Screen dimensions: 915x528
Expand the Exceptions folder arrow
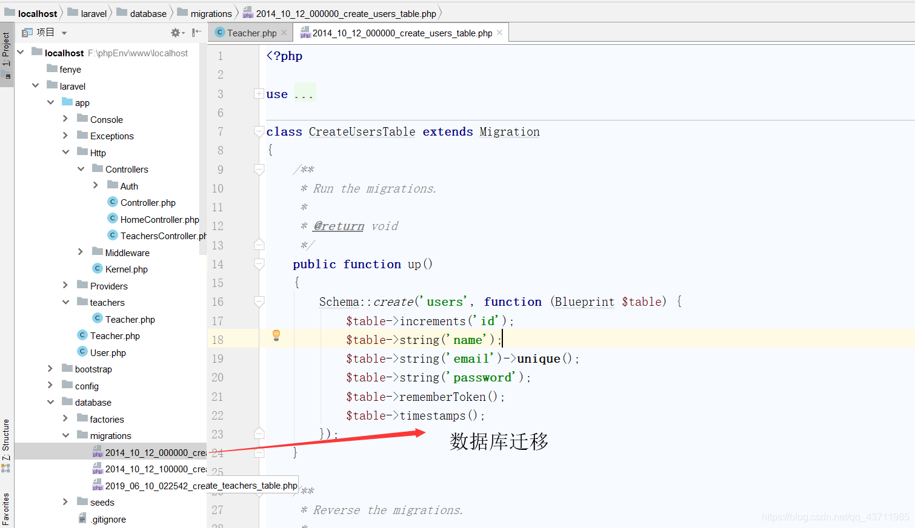pyautogui.click(x=65, y=136)
